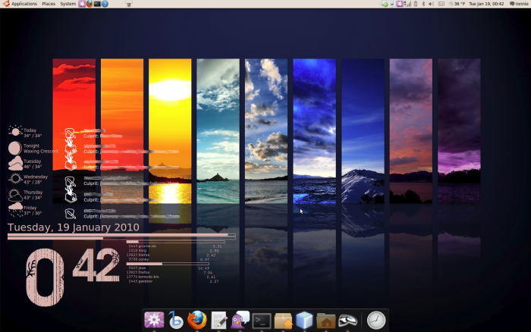The width and height of the screenshot is (531, 332).
Task: Open the home folder dock icon
Action: point(325,321)
